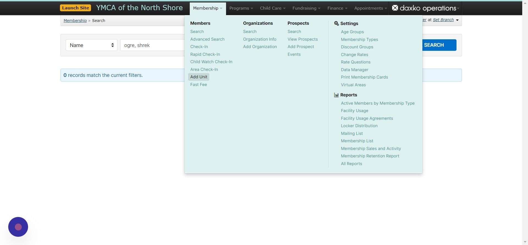Open Virtual Areas
Image resolution: width=528 pixels, height=245 pixels.
tap(353, 85)
